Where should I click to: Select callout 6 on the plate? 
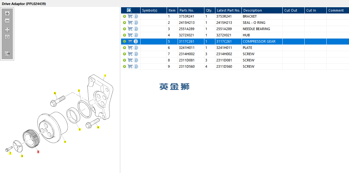22,156
